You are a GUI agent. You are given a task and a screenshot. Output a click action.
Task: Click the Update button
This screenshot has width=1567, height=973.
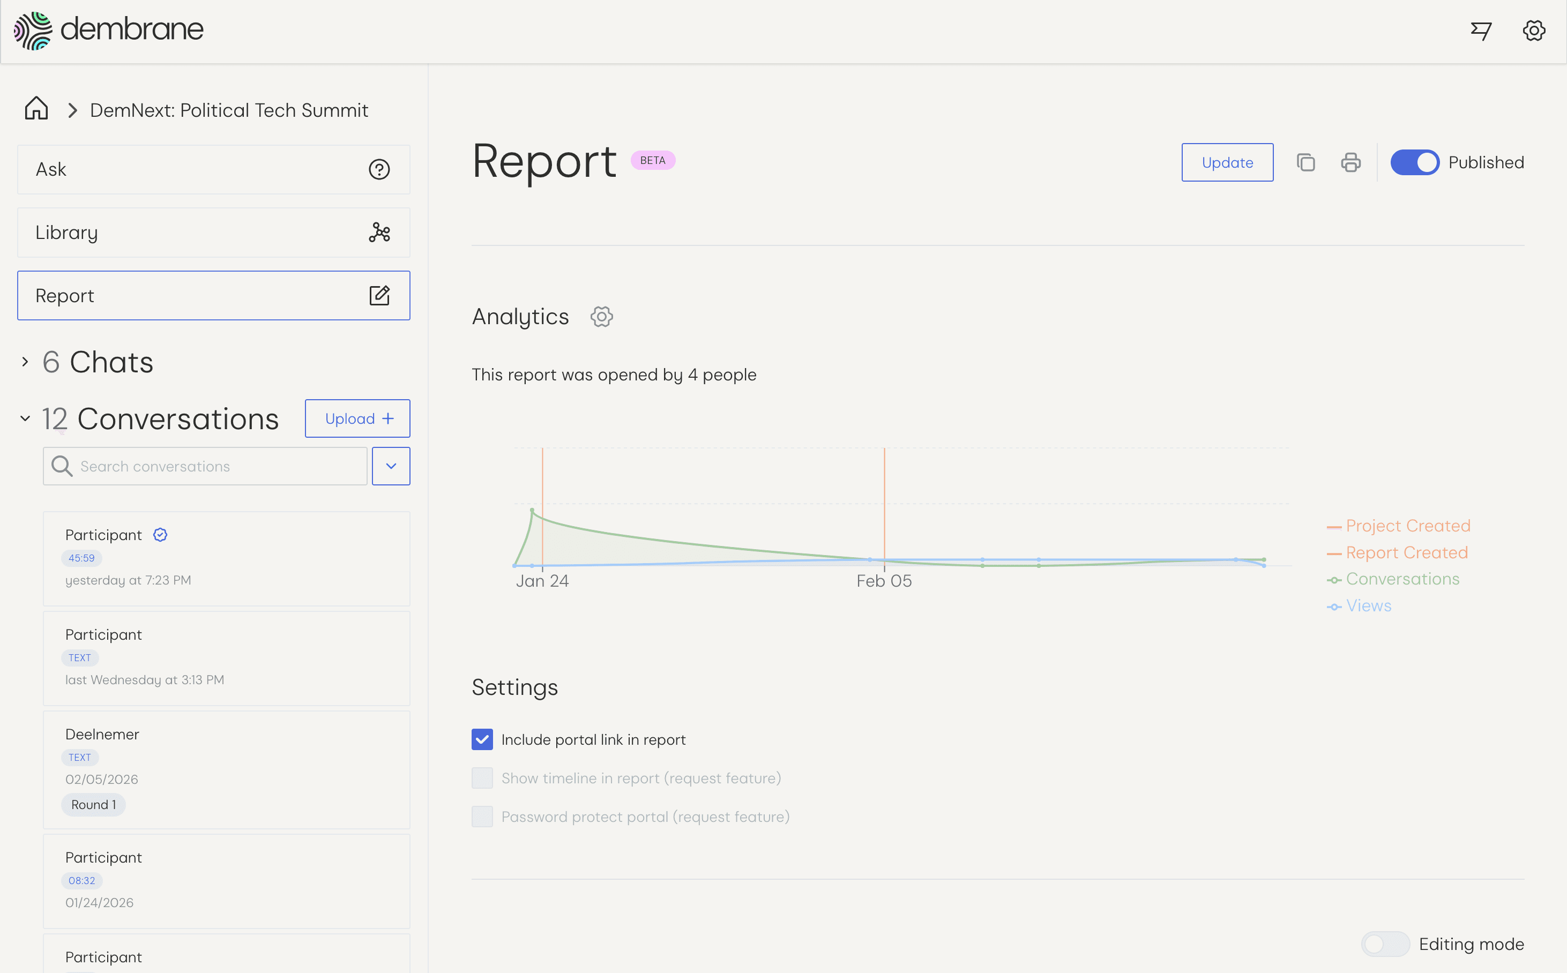[x=1227, y=162]
